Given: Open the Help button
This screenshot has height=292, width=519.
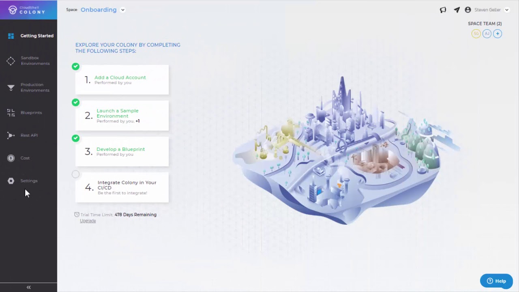Looking at the screenshot, I should 496,281.
